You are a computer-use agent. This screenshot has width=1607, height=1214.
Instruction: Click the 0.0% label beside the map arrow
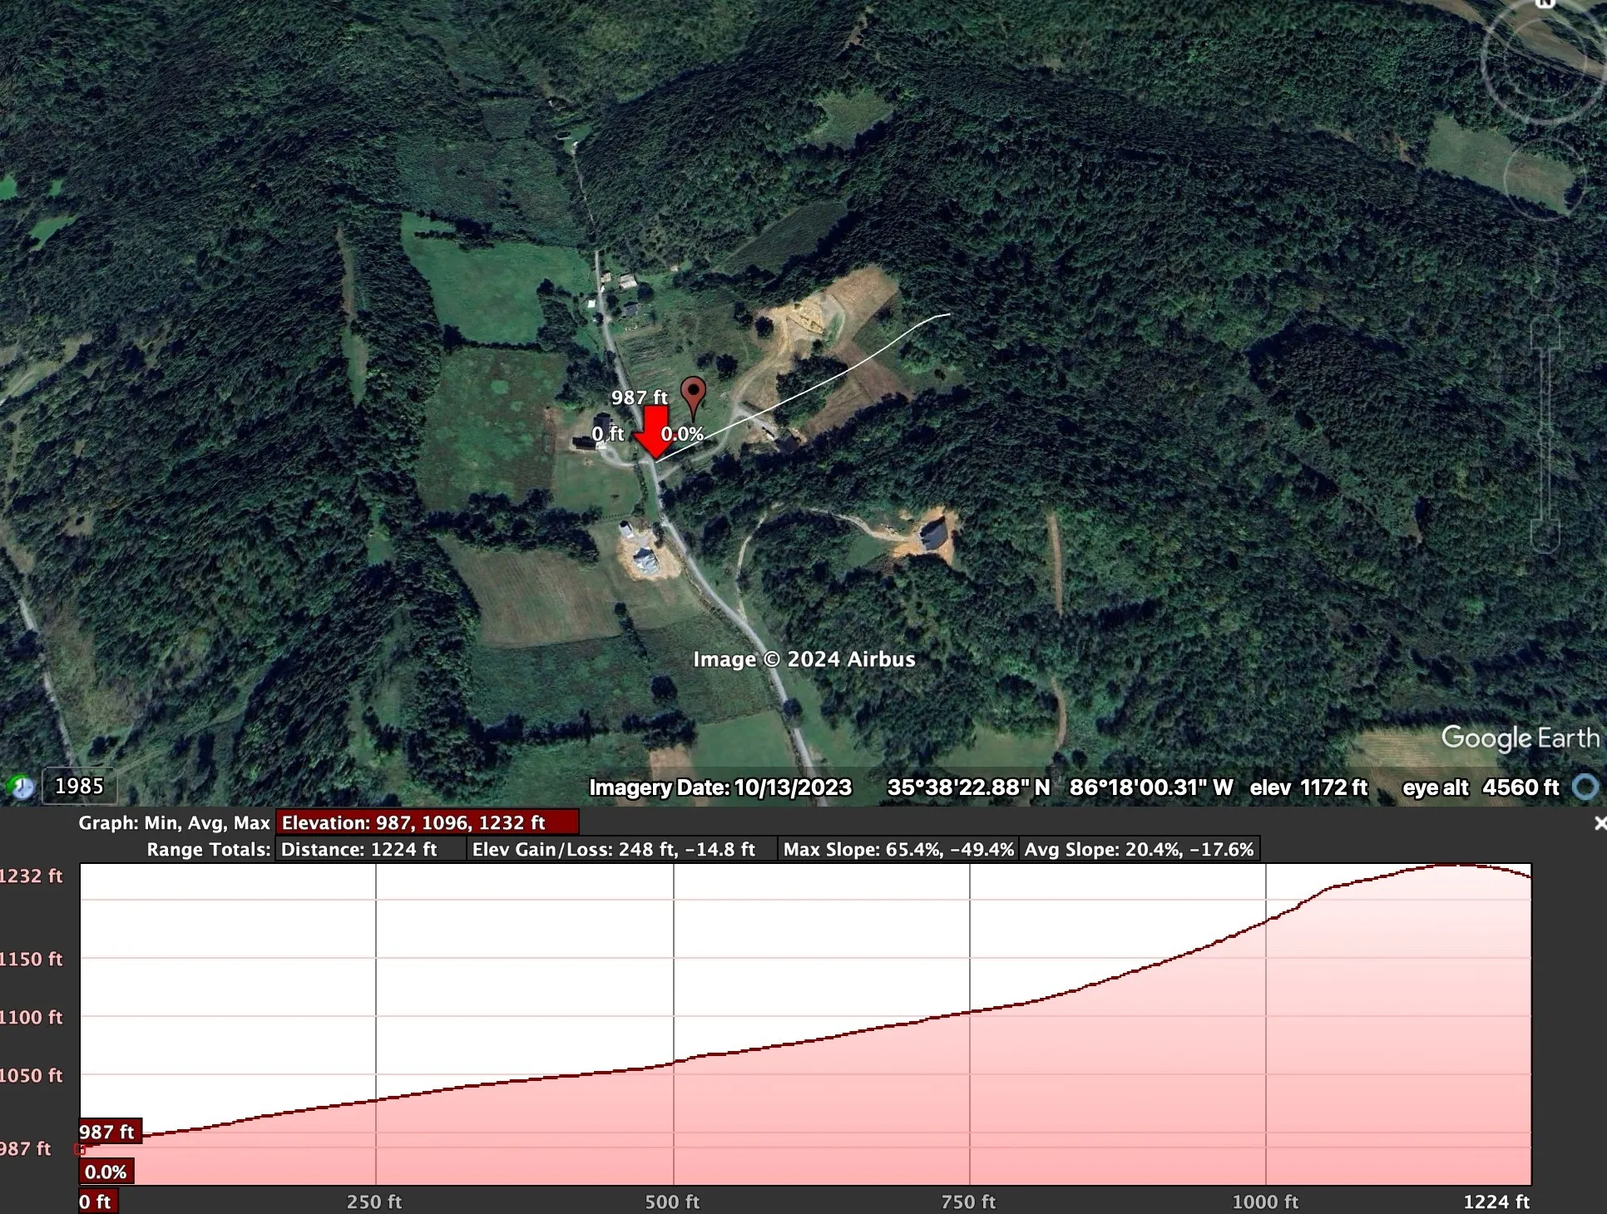coord(682,434)
